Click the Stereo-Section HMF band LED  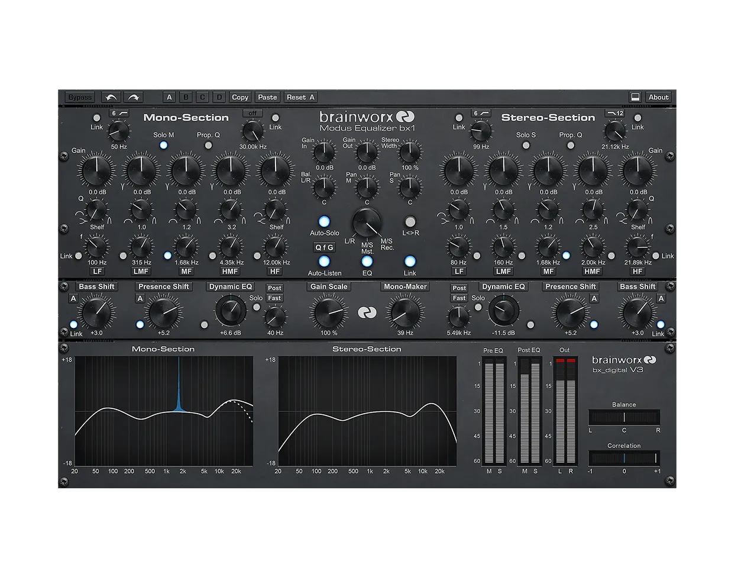coord(611,256)
